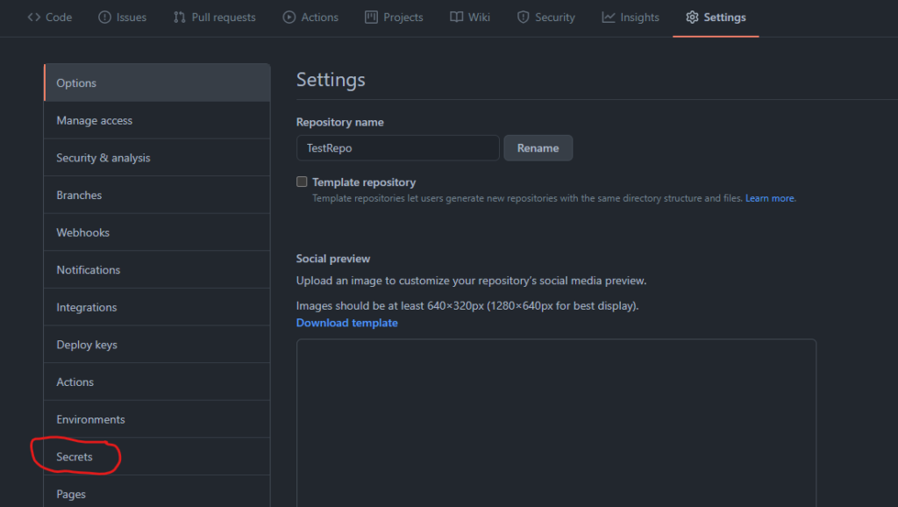Click the Settings gear icon

(x=692, y=18)
